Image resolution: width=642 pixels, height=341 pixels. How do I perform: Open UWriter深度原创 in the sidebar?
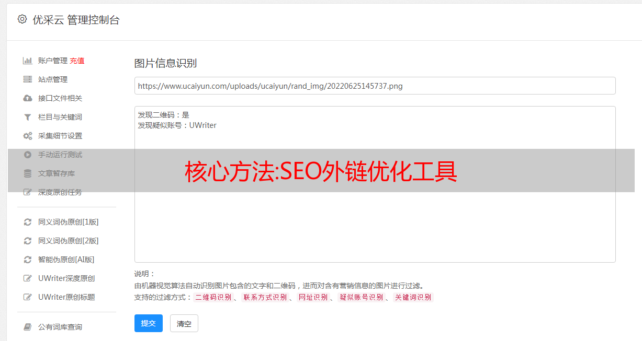coord(66,278)
